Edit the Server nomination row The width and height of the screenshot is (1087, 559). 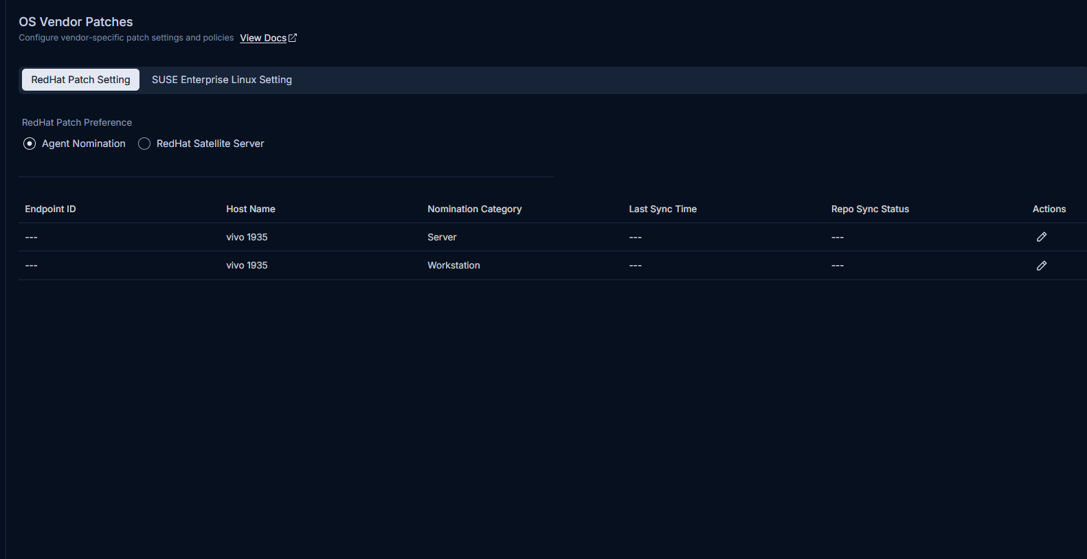click(1042, 237)
